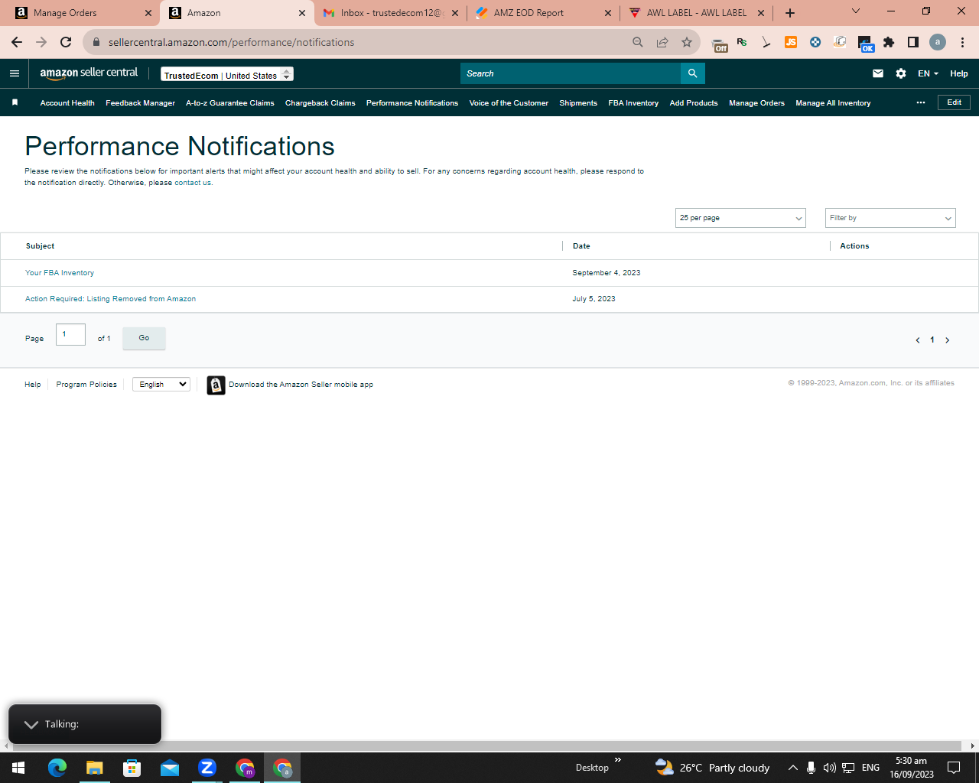Click the Edit navigation button
The height and width of the screenshot is (783, 979).
[x=954, y=102]
